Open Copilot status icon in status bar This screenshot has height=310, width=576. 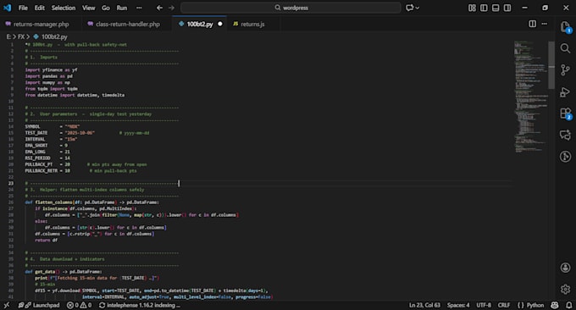click(555, 305)
